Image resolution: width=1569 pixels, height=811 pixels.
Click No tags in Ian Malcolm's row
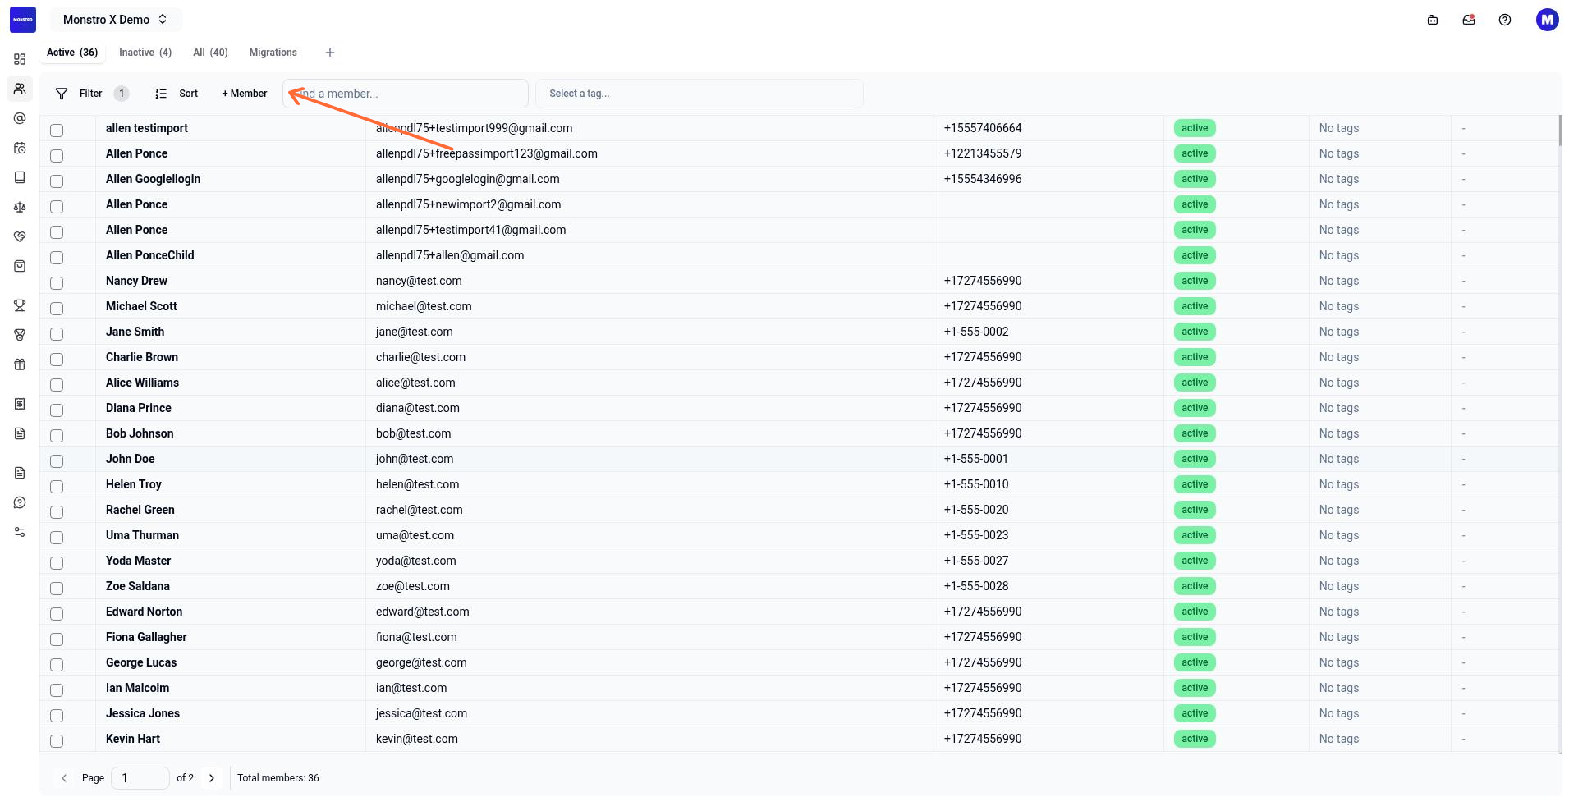click(x=1339, y=688)
